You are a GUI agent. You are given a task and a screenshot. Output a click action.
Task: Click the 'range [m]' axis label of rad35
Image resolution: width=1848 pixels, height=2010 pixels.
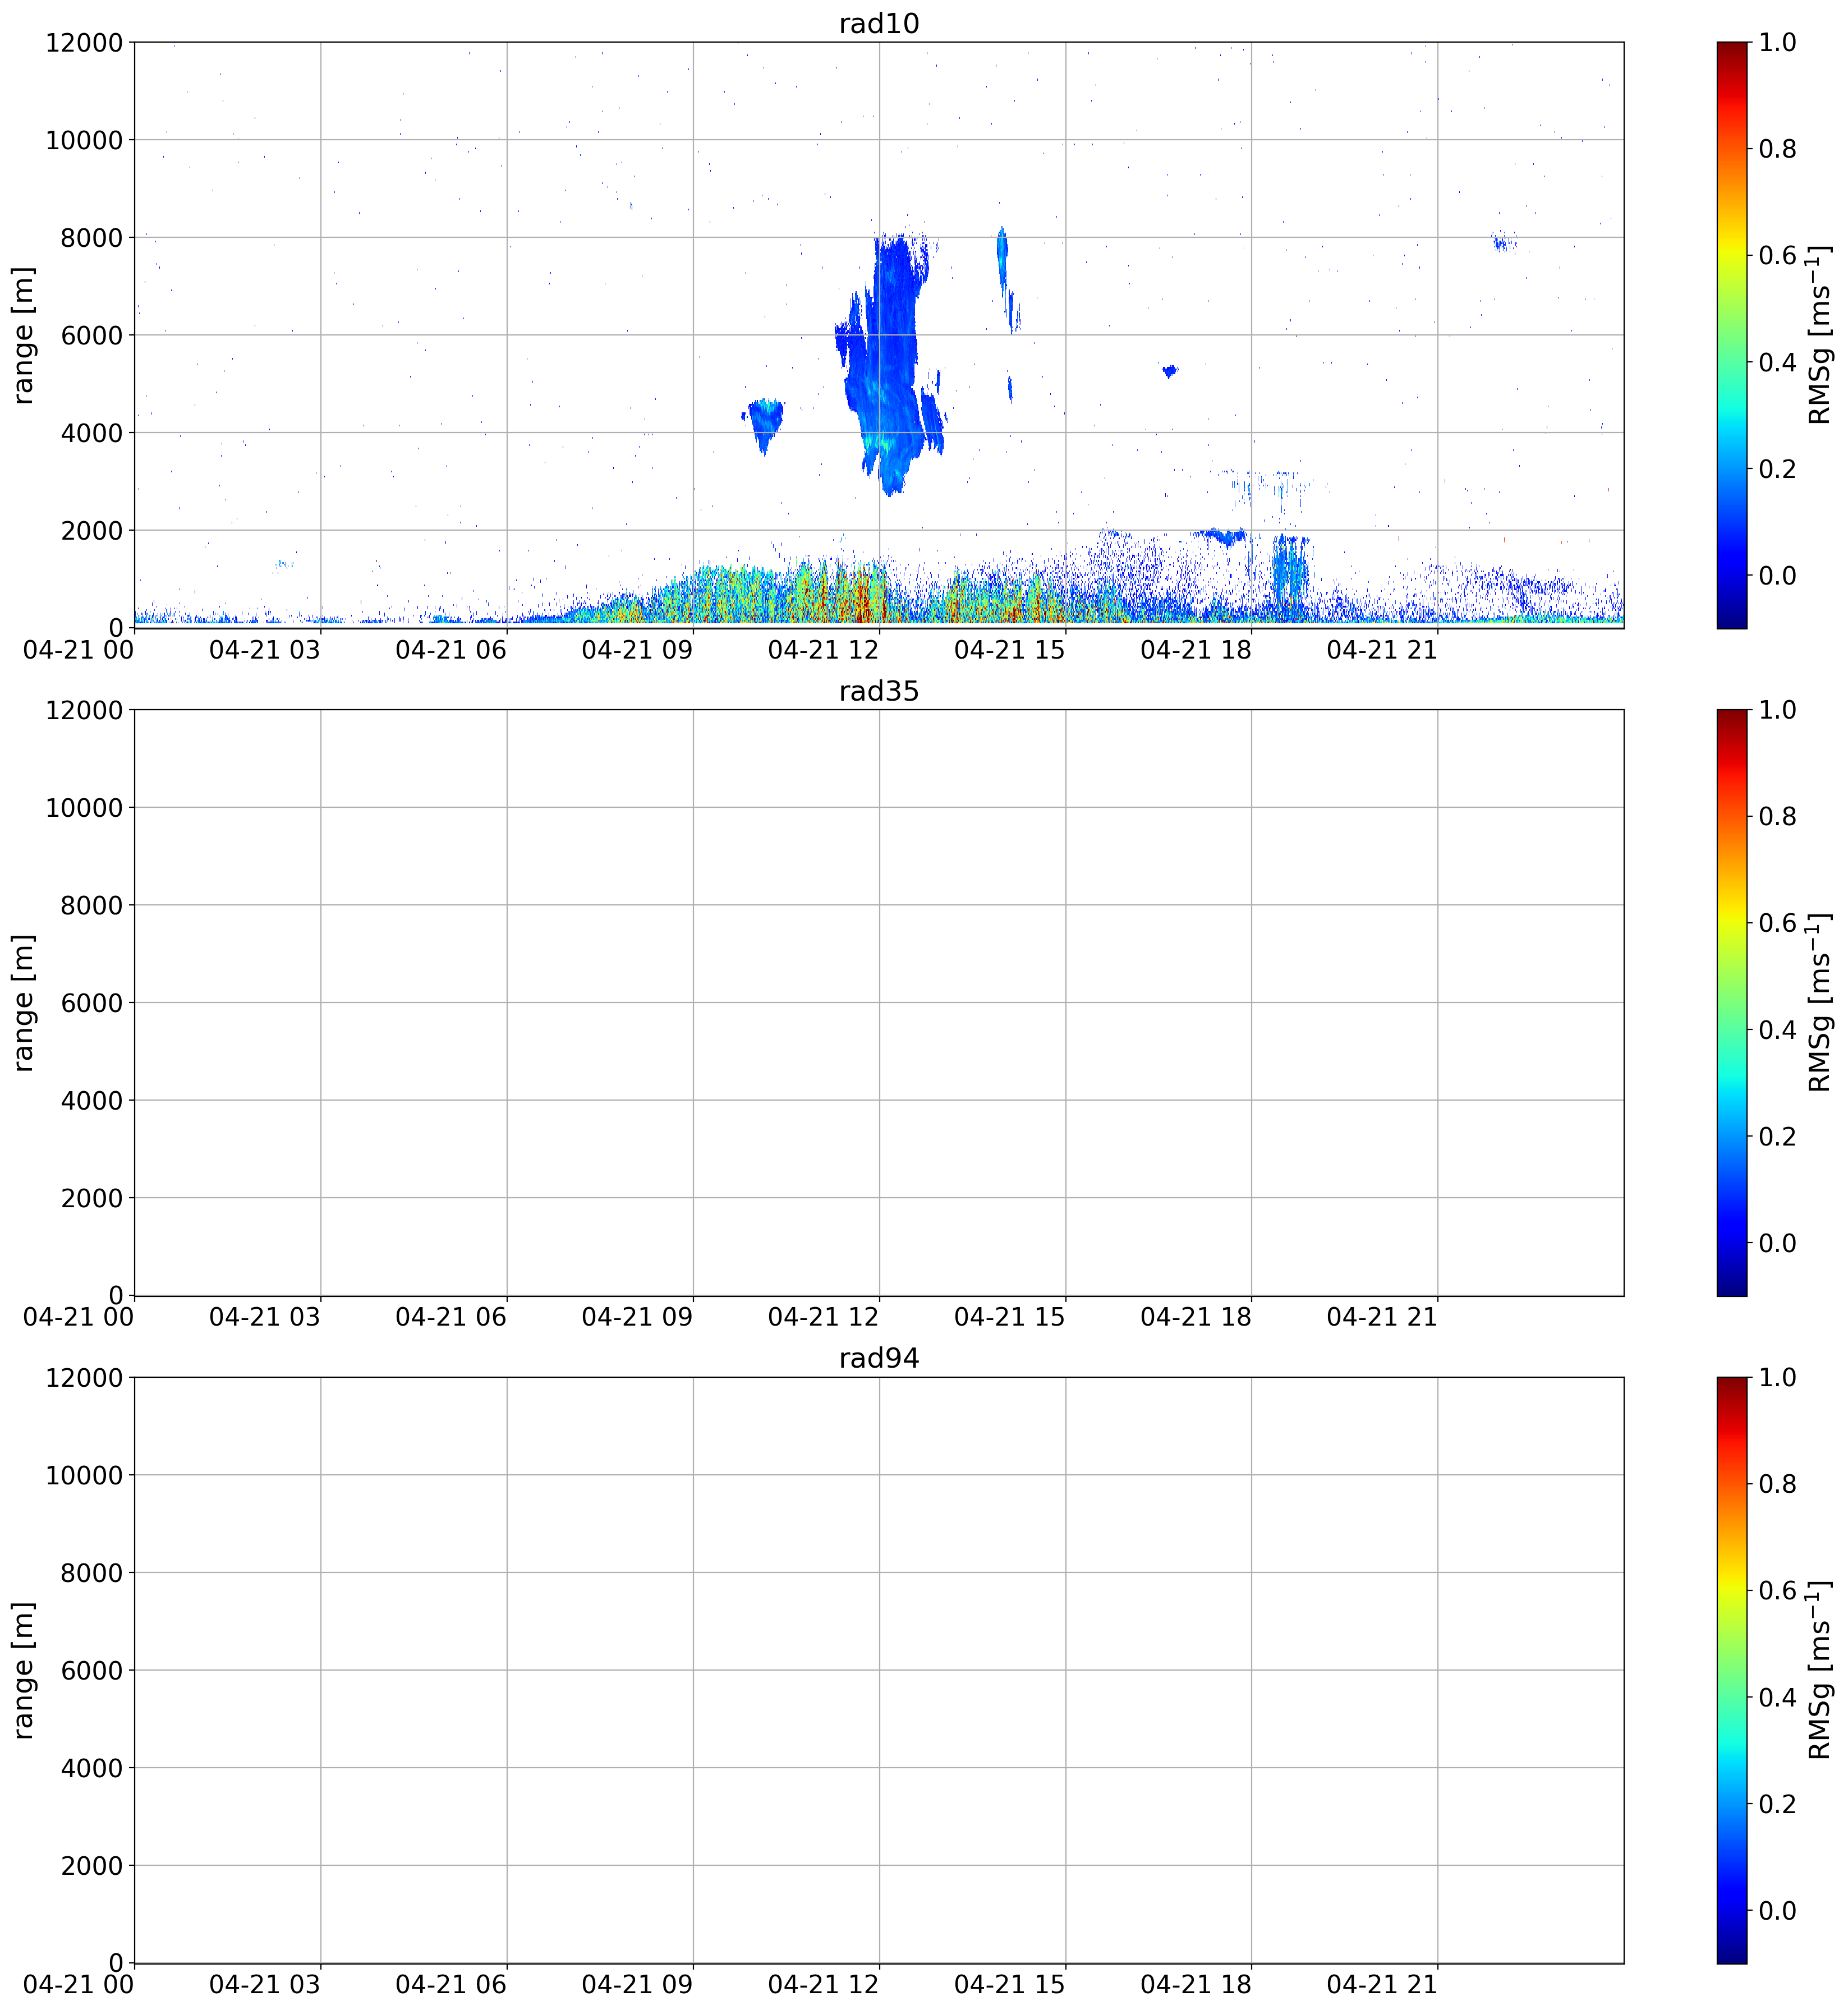click(23, 1003)
